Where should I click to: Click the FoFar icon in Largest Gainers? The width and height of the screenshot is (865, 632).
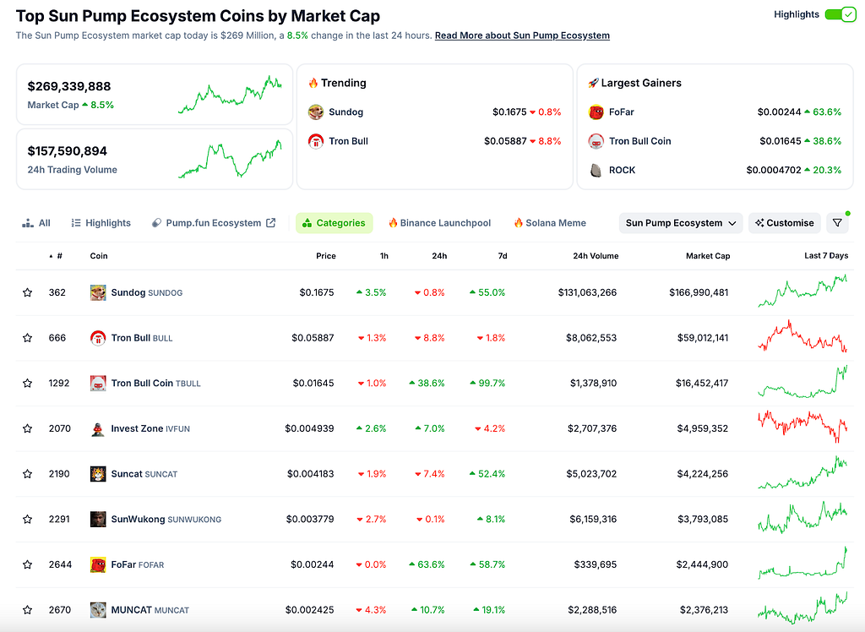click(x=596, y=112)
